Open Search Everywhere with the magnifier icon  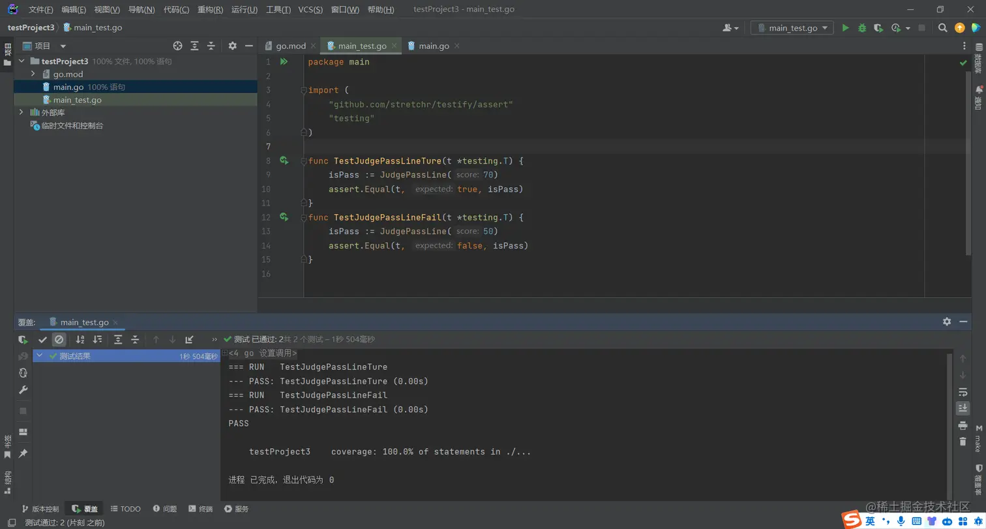click(942, 28)
